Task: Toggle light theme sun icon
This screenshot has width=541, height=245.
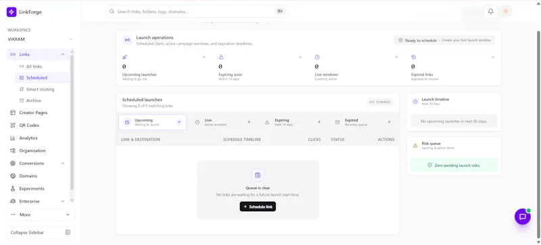Action: 506,11
